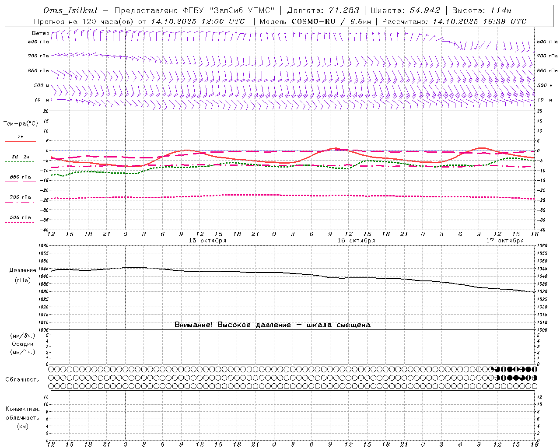Screen dimensions: 560x448
Task: Click the 15 октября date label
Action: [x=207, y=241]
